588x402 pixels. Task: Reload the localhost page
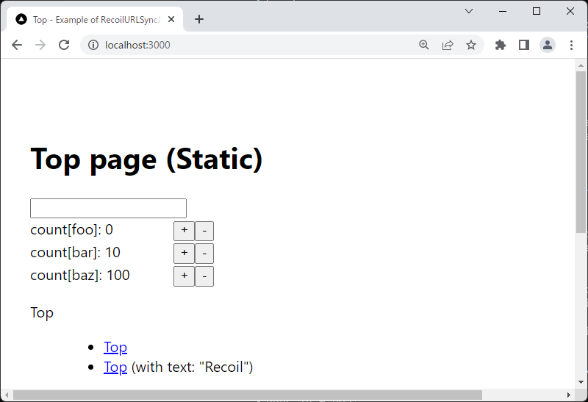pos(64,45)
